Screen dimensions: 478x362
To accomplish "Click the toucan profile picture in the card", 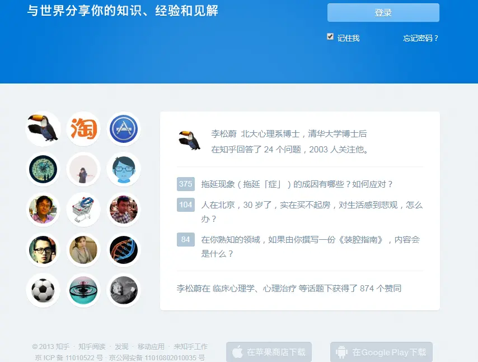I will 189,140.
